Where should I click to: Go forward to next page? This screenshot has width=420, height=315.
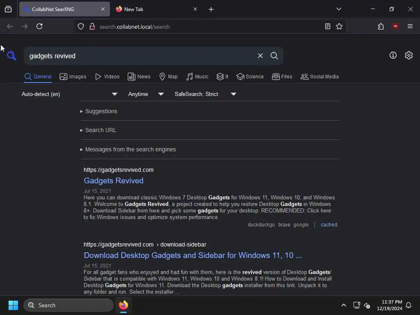point(25,26)
